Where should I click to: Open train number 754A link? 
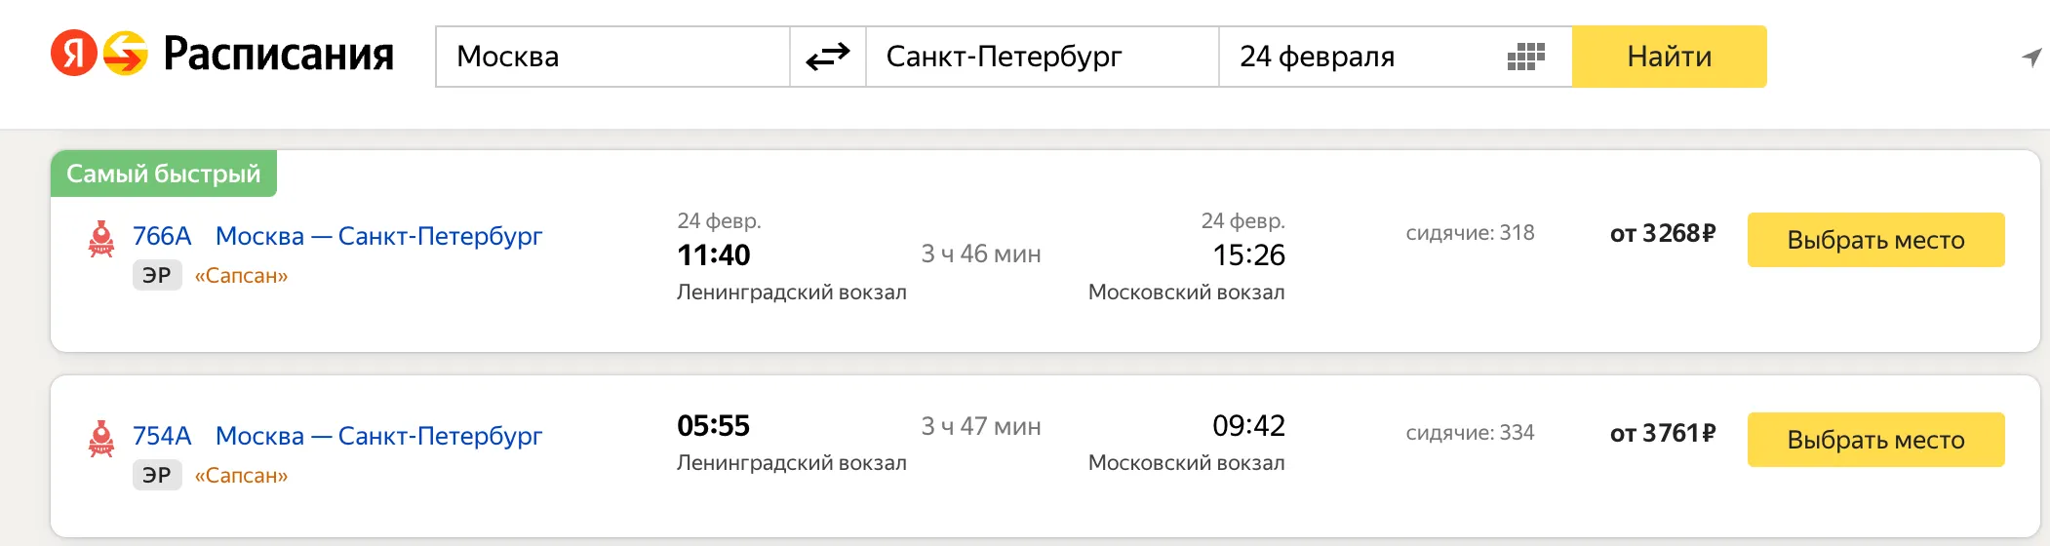tap(162, 436)
